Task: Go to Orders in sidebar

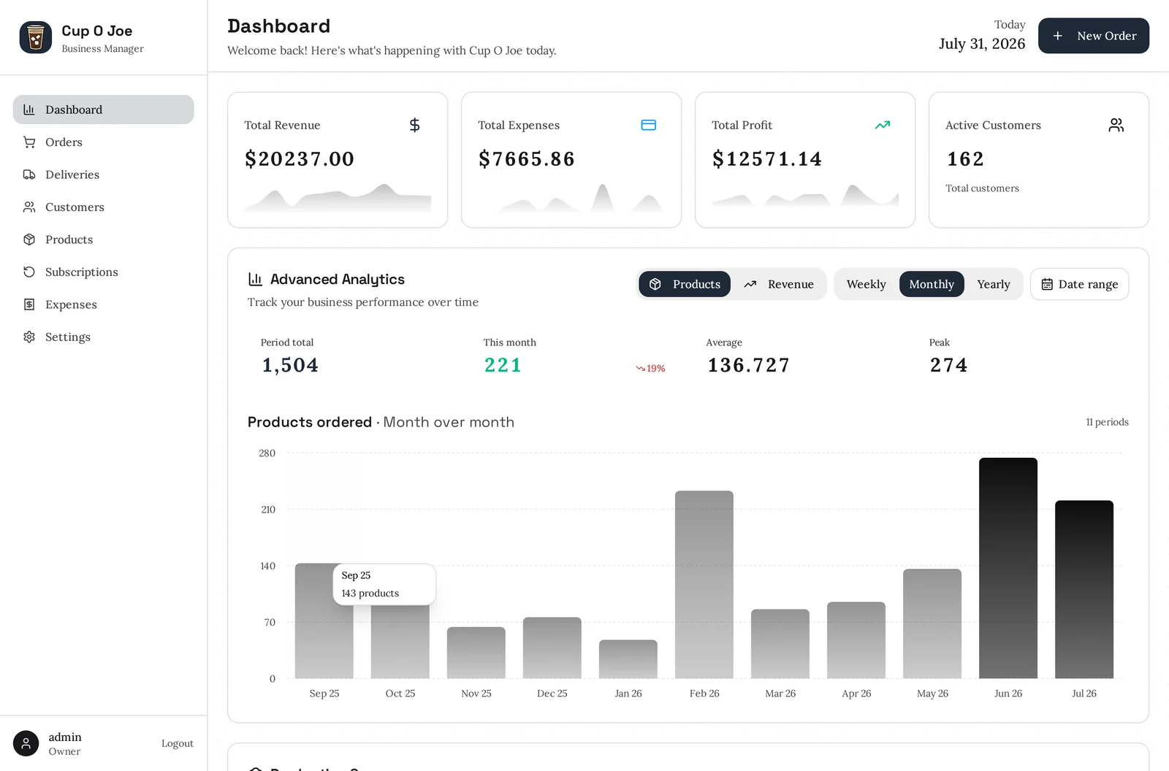Action: point(103,142)
